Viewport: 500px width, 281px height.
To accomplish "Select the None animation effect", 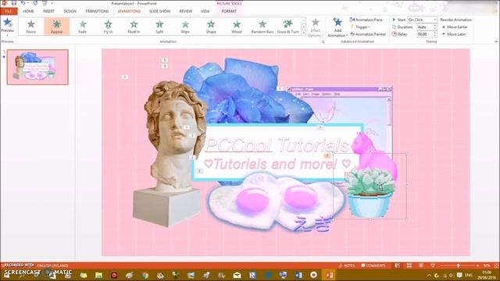I will coord(31,27).
